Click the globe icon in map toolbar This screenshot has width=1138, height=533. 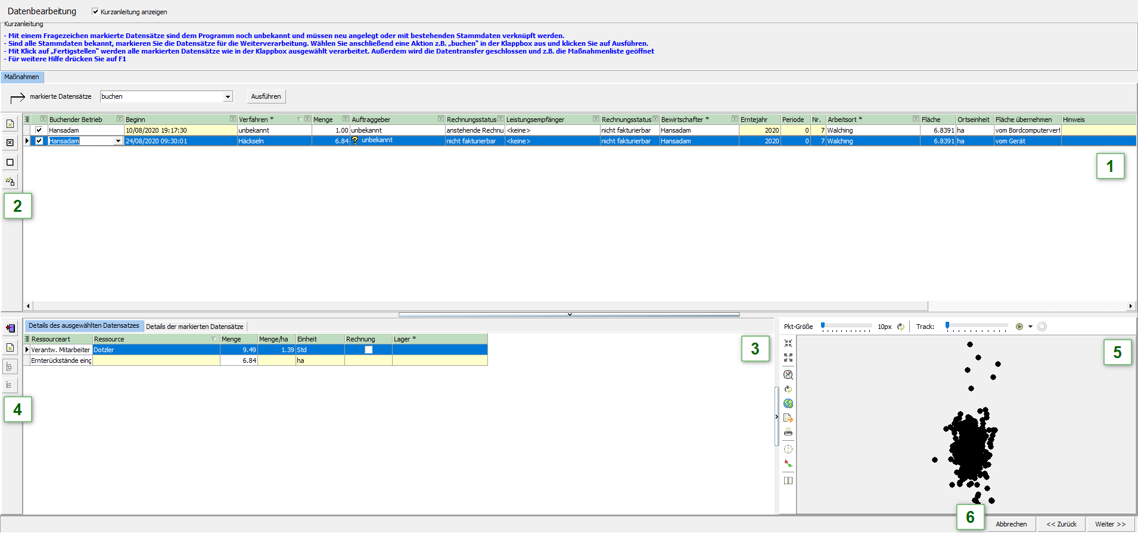coord(788,404)
